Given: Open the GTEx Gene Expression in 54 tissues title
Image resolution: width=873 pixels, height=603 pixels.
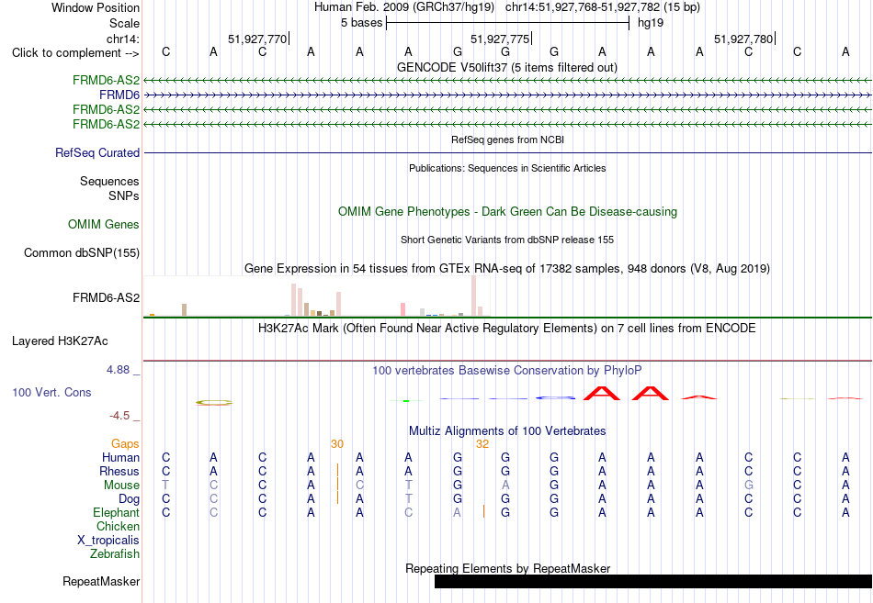Looking at the screenshot, I should click(x=507, y=269).
